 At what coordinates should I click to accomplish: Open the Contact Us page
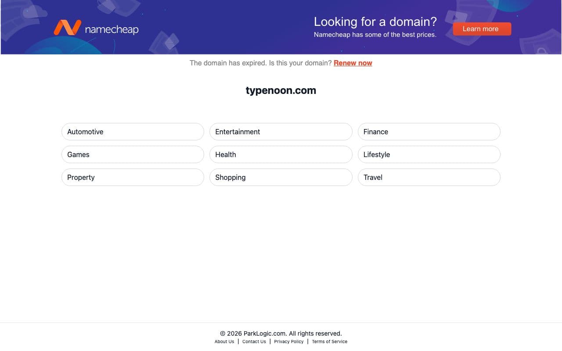pos(254,341)
